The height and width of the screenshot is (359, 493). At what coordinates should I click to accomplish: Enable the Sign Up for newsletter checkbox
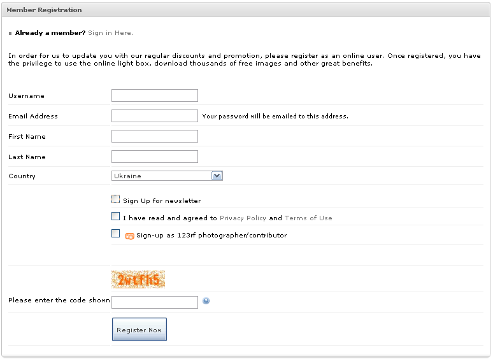115,199
